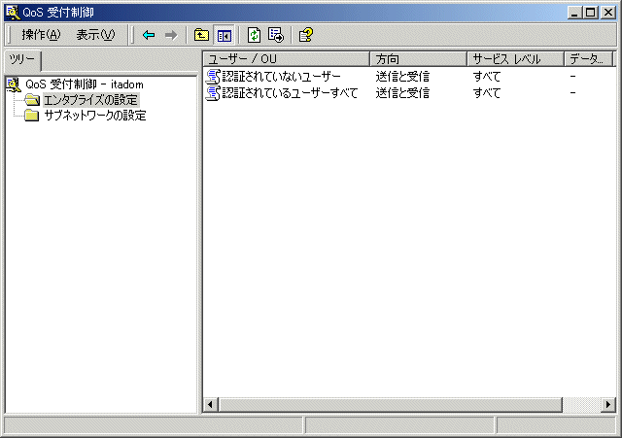Sort by 方向 column header
Viewport: 622px width, 438px height.
(x=419, y=59)
